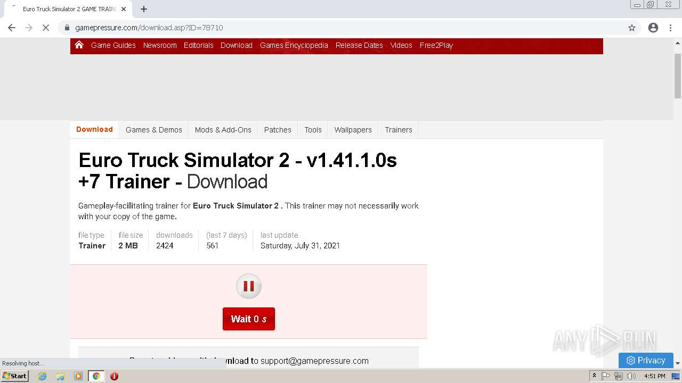Open the Chrome profile avatar icon
Image resolution: width=682 pixels, height=383 pixels.
(x=653, y=28)
